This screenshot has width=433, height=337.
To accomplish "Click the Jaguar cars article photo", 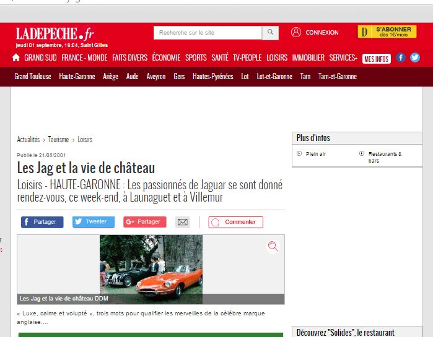I will pos(151,270).
